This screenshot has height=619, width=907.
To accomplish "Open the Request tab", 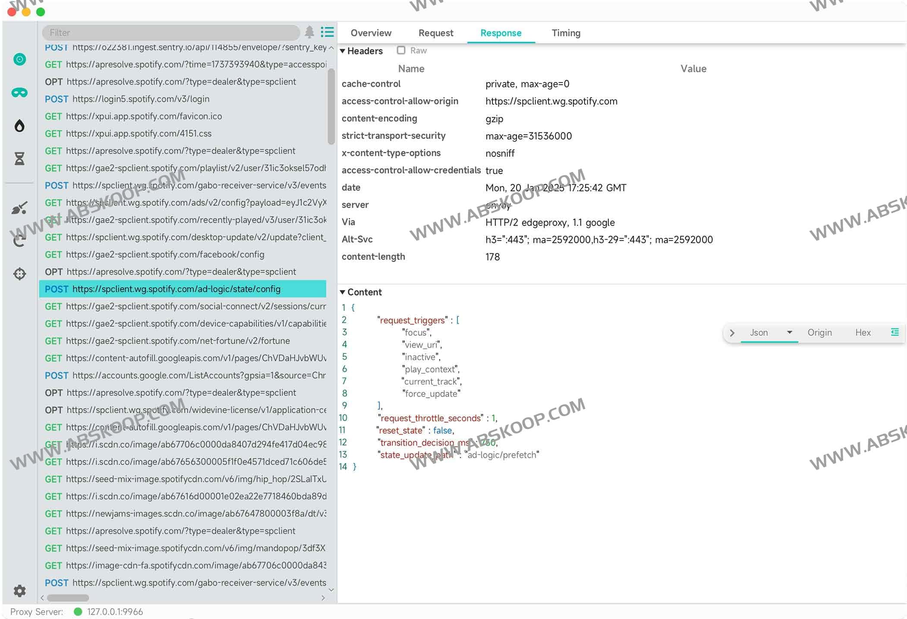I will [436, 33].
